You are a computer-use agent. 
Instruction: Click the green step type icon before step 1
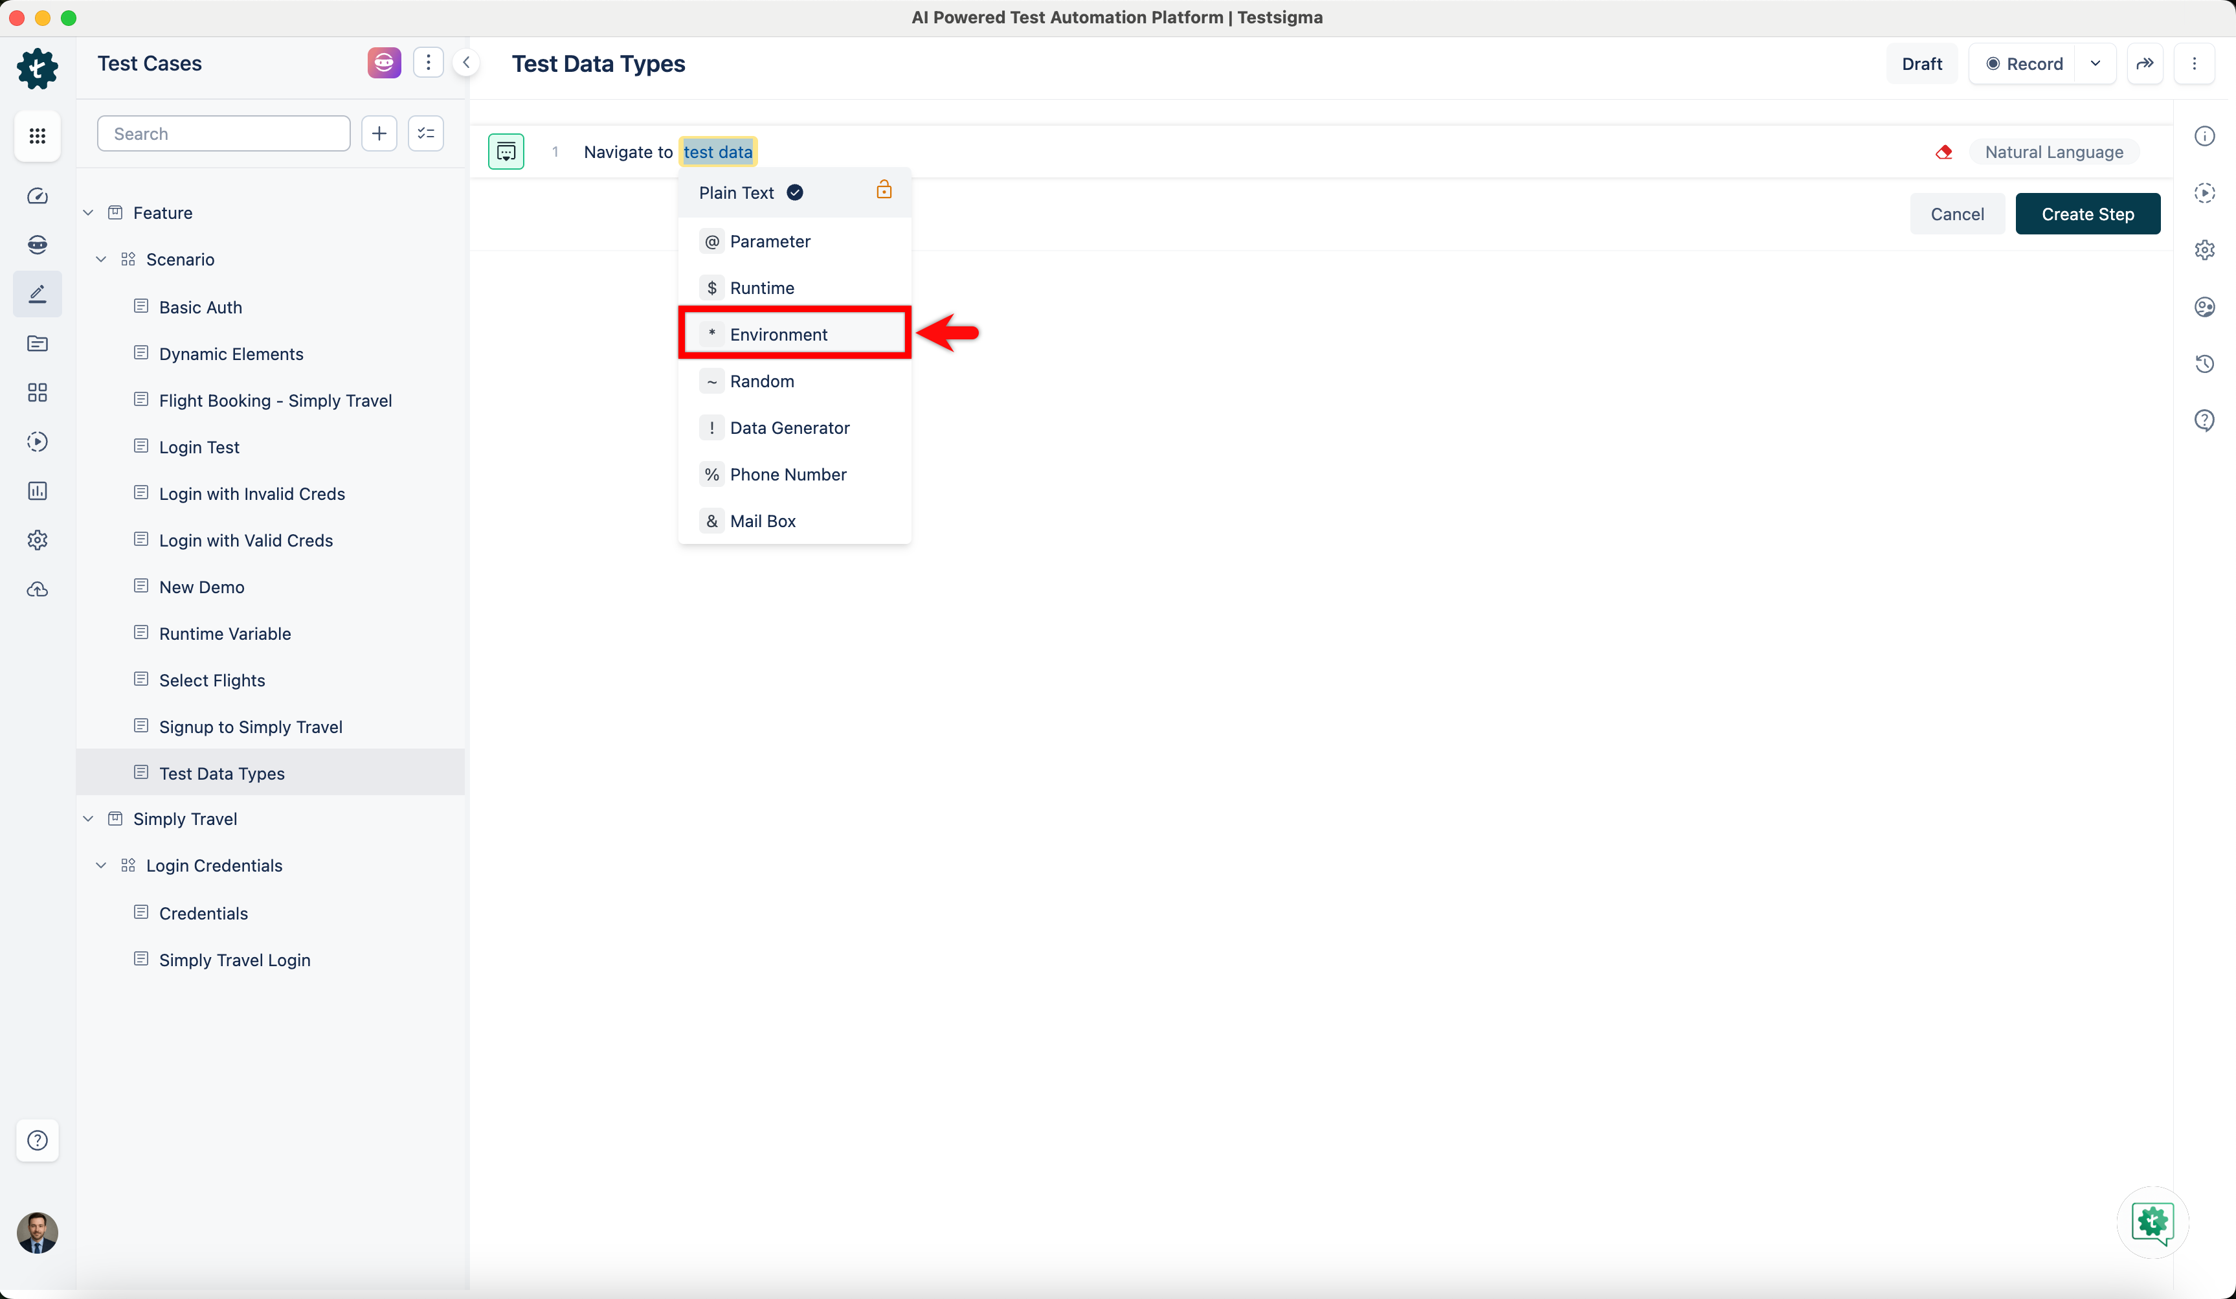point(506,152)
